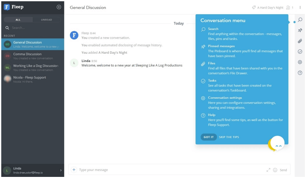The width and height of the screenshot is (307, 179).
Task: Click the sidebar search magnifier icon
Action: pyautogui.click(x=7, y=28)
